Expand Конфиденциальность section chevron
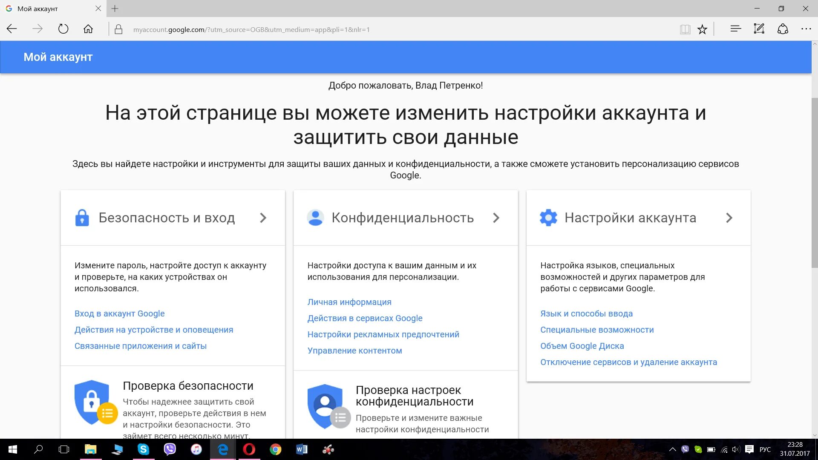The width and height of the screenshot is (818, 460). pos(496,218)
